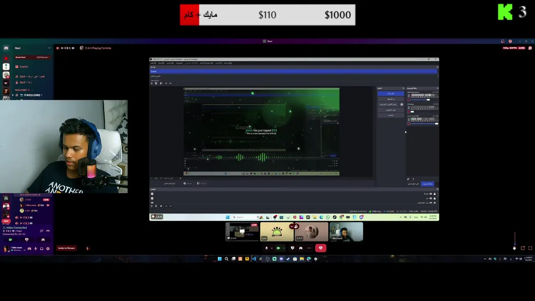Expand the Nex! server dropdown
This screenshot has width=535, height=301.
(x=49, y=48)
